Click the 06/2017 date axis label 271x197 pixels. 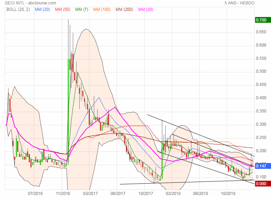coord(118,193)
